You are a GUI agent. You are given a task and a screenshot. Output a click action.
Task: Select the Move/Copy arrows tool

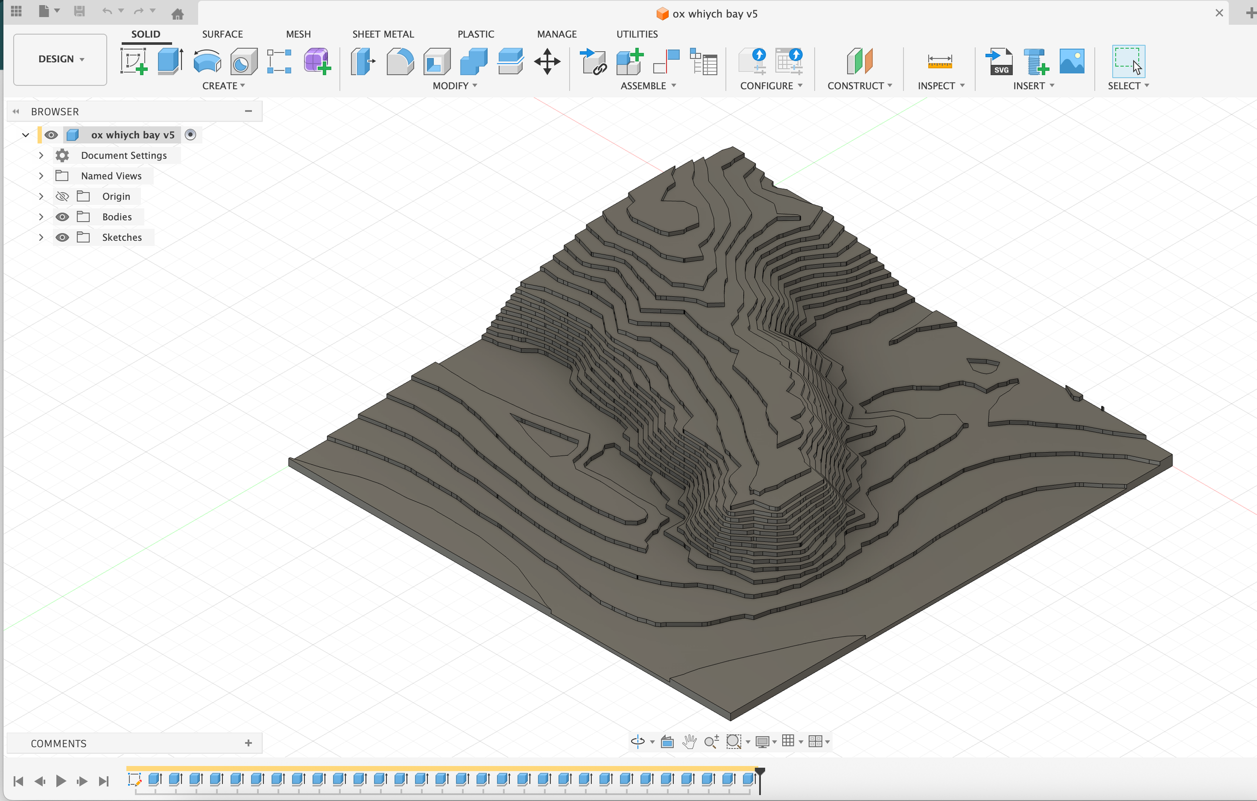coord(547,62)
